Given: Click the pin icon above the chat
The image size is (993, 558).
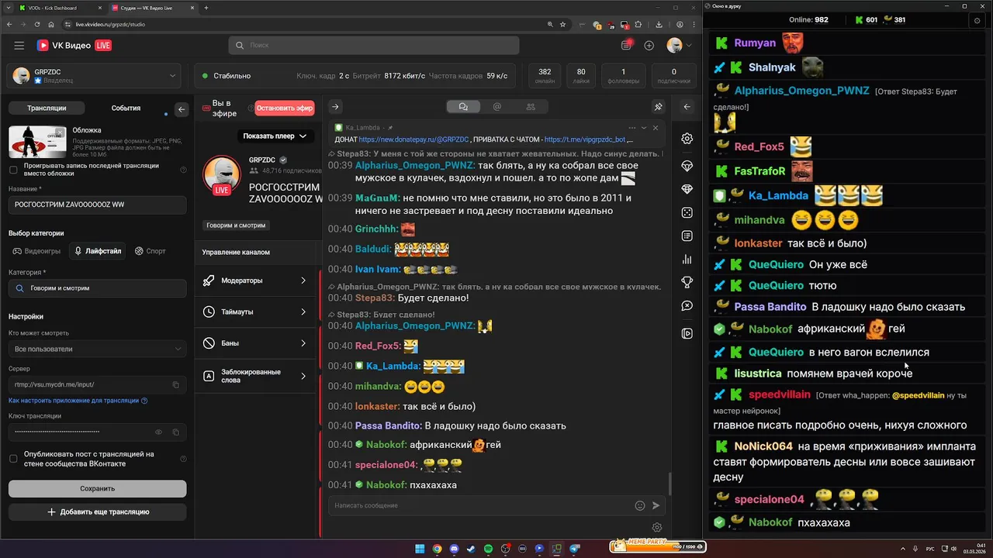Looking at the screenshot, I should 658,107.
